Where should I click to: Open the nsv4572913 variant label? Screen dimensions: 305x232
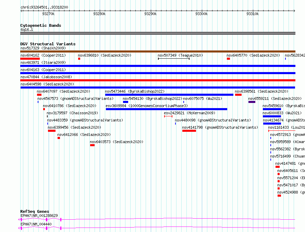pos(288,135)
